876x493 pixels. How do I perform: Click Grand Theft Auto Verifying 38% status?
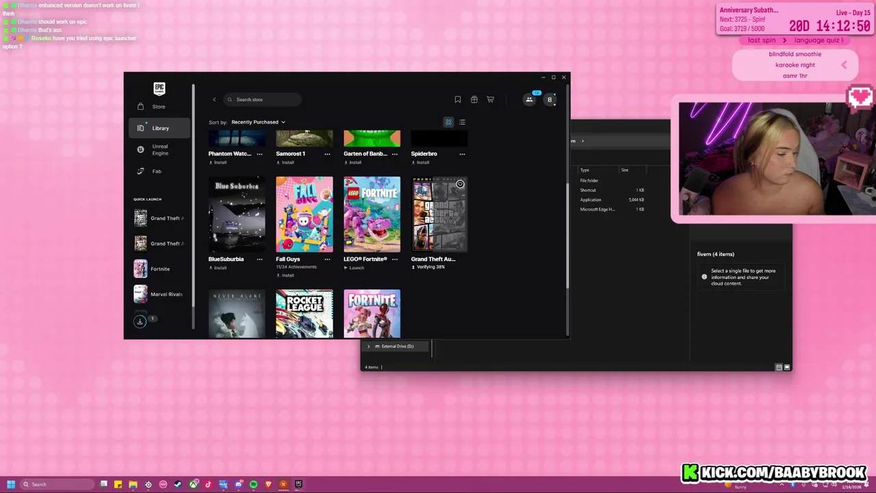tap(428, 267)
